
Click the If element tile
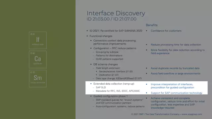pos(38,40)
